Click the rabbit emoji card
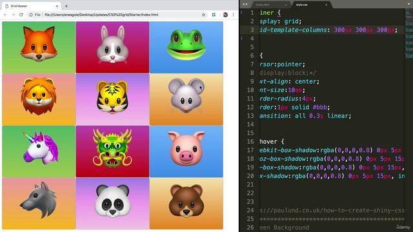The height and width of the screenshot is (232, 413). point(112,47)
